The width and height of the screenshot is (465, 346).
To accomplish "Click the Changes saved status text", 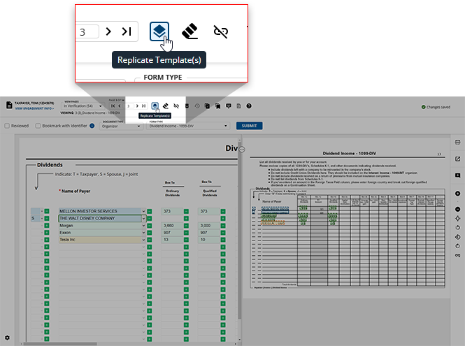I will [x=438, y=107].
